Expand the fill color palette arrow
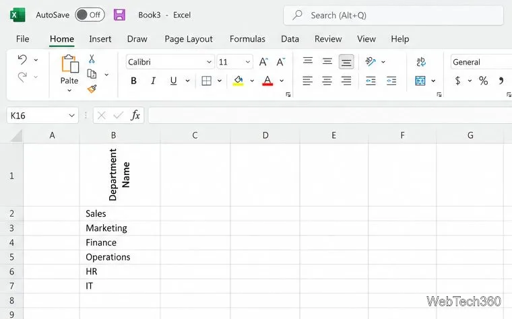512x319 pixels. (252, 81)
